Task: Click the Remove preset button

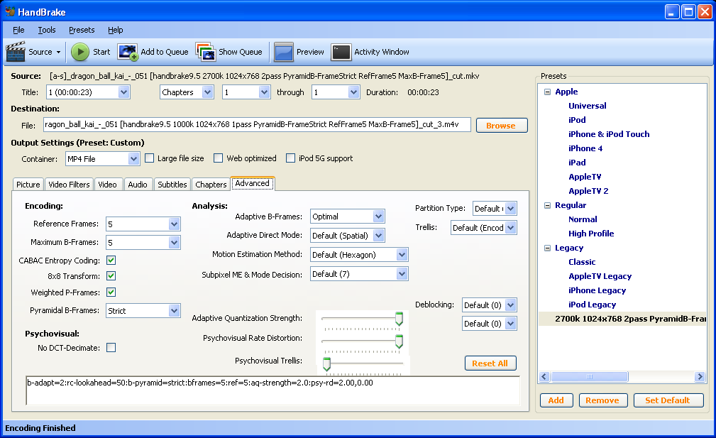Action: [602, 400]
